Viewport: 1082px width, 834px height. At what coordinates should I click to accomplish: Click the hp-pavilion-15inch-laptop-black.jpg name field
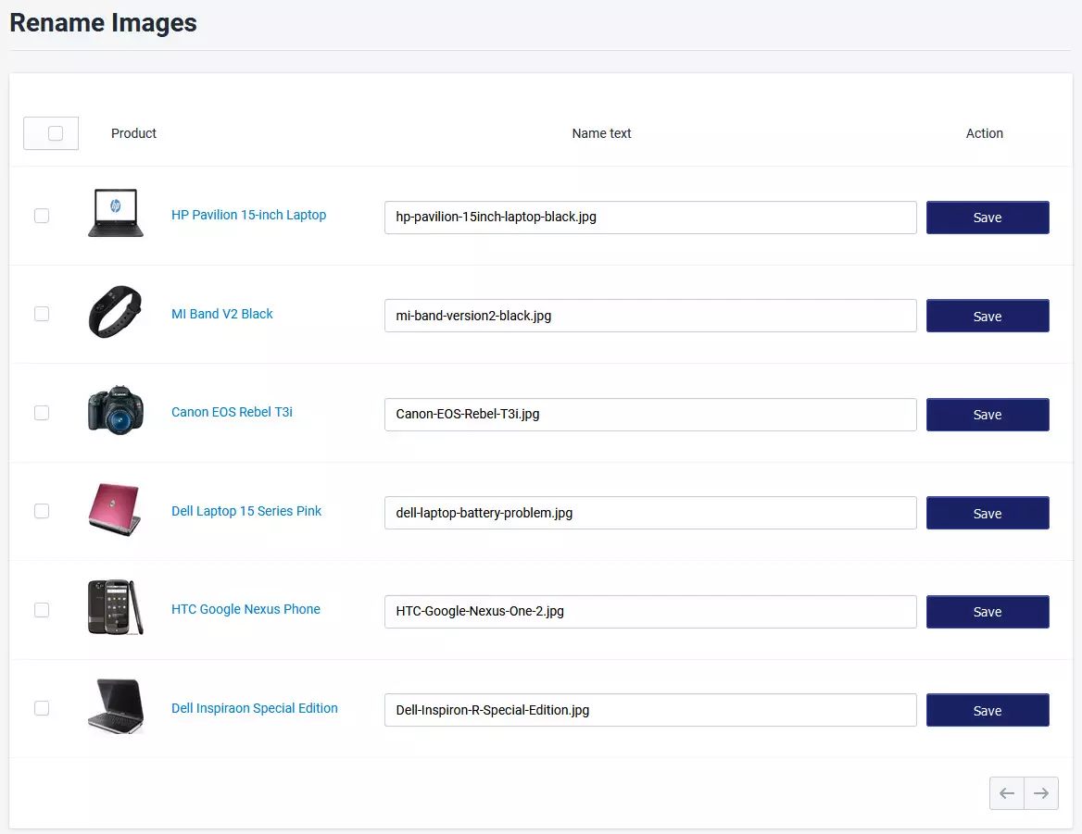pyautogui.click(x=650, y=218)
